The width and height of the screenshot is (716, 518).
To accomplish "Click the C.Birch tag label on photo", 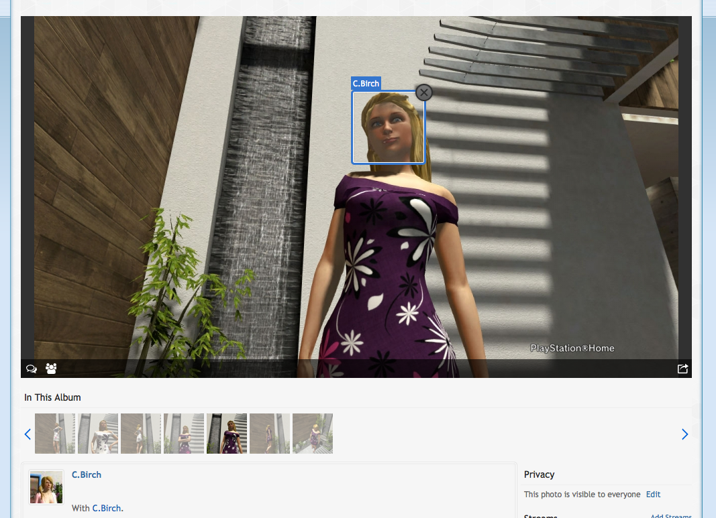I will pos(366,84).
